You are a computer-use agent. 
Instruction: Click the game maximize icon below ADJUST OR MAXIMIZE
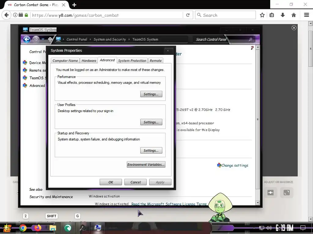pos(287,193)
